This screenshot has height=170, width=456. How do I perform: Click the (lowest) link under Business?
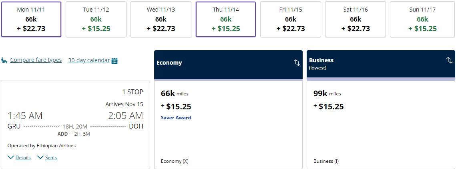(317, 68)
